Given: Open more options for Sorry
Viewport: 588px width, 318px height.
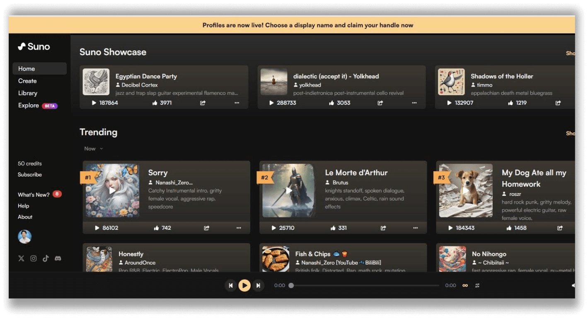Looking at the screenshot, I should pyautogui.click(x=239, y=228).
